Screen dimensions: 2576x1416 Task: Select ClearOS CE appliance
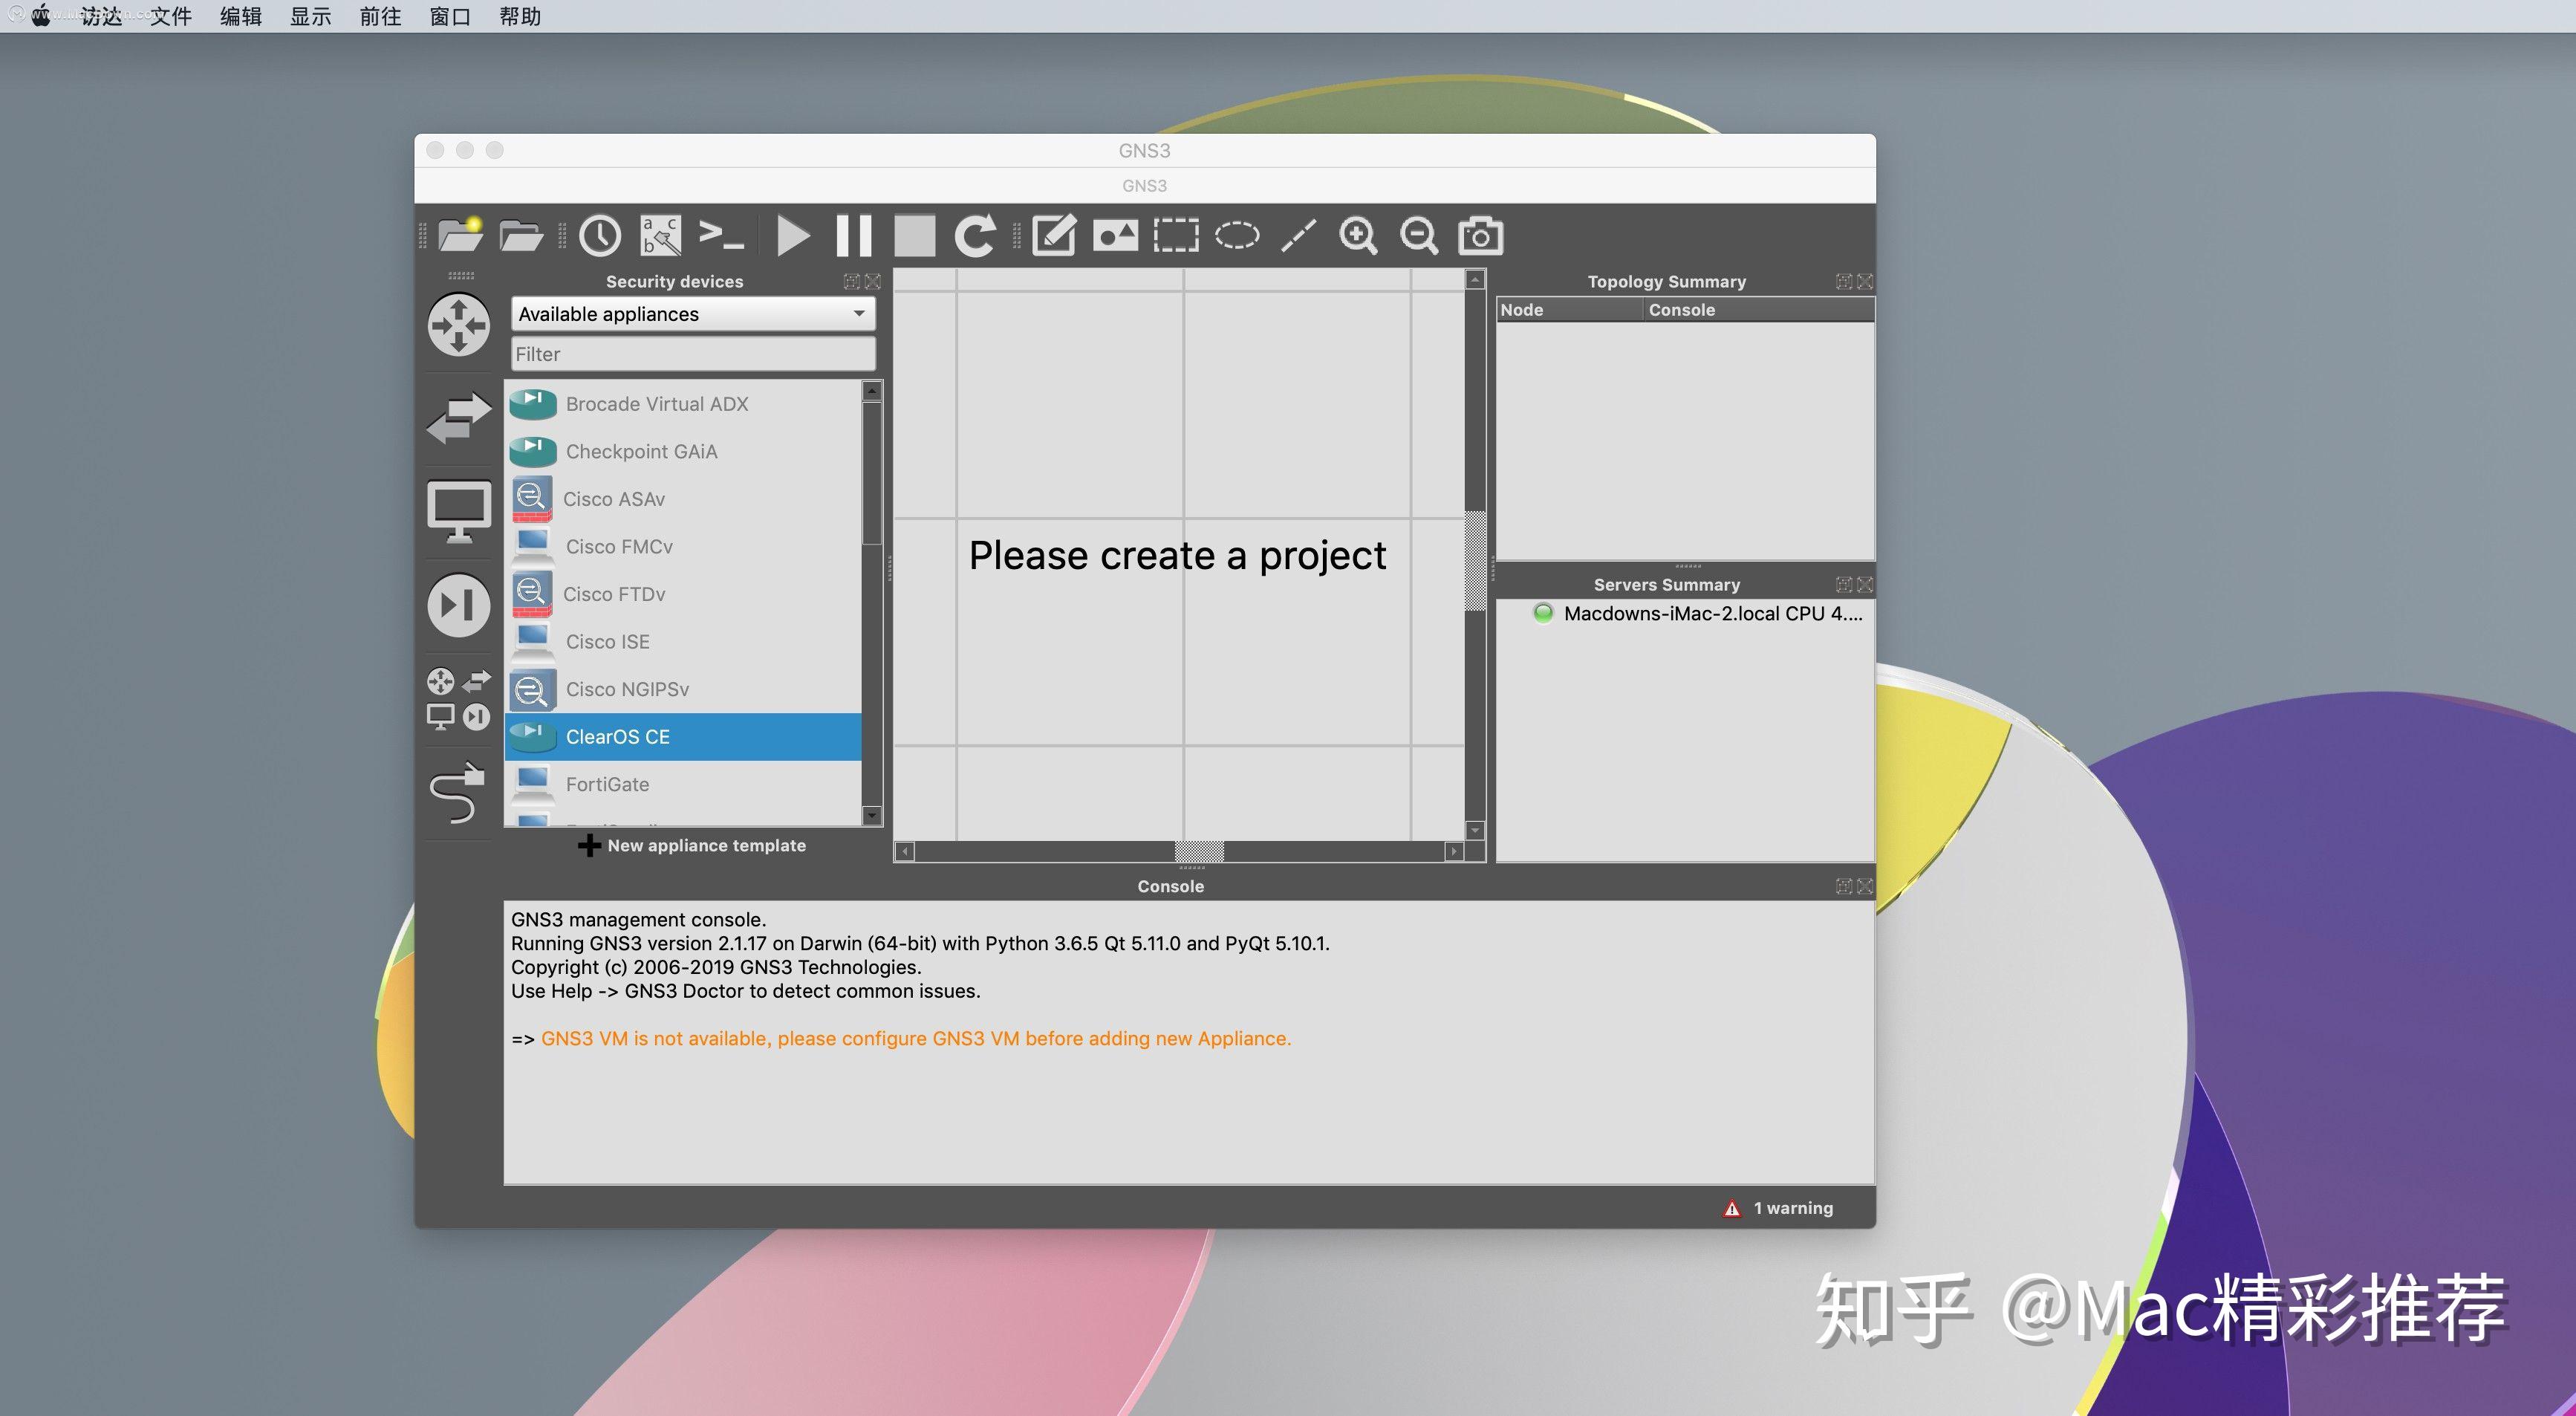[683, 737]
